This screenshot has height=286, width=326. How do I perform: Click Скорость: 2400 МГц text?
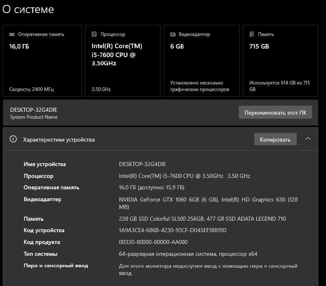(32, 89)
